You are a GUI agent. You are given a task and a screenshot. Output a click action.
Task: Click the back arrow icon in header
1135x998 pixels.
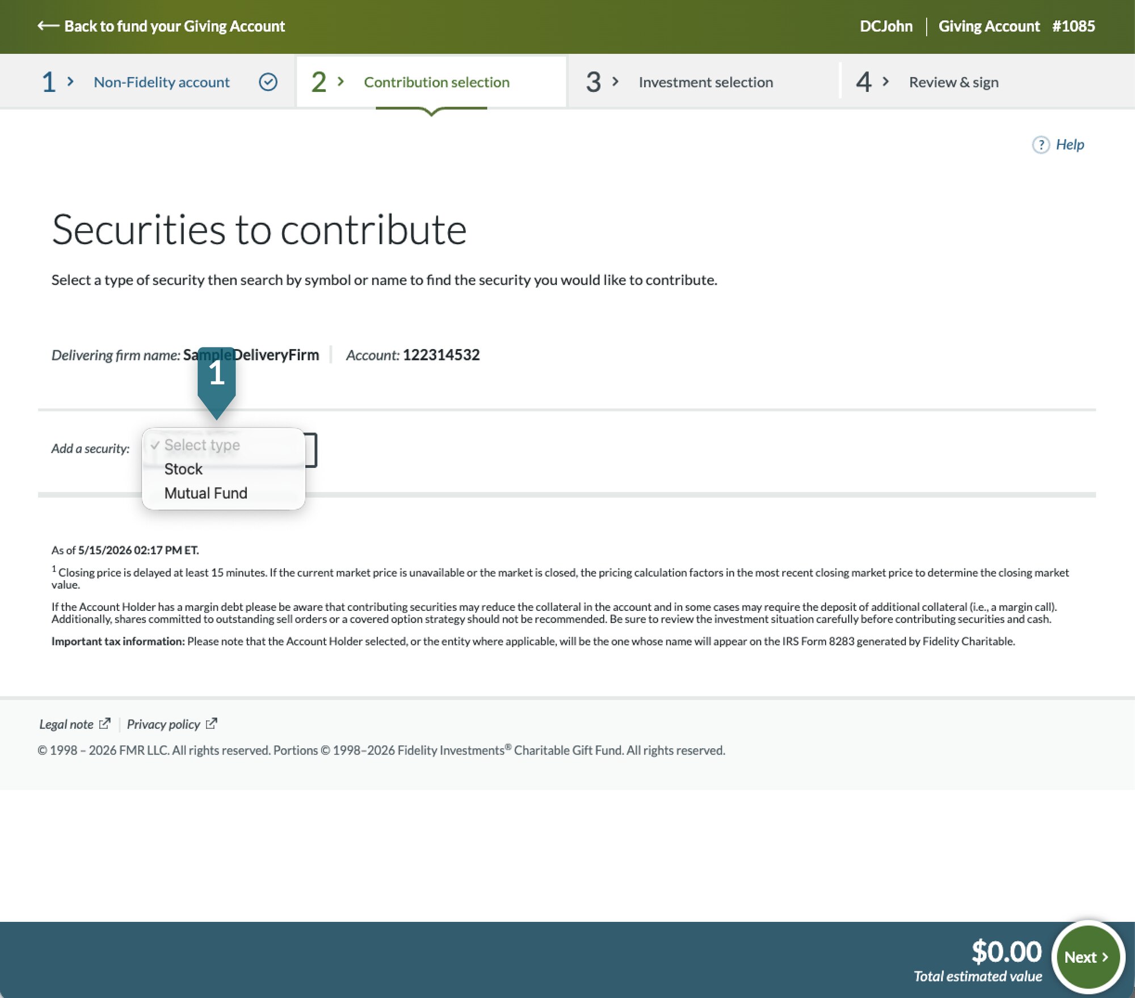pyautogui.click(x=48, y=26)
